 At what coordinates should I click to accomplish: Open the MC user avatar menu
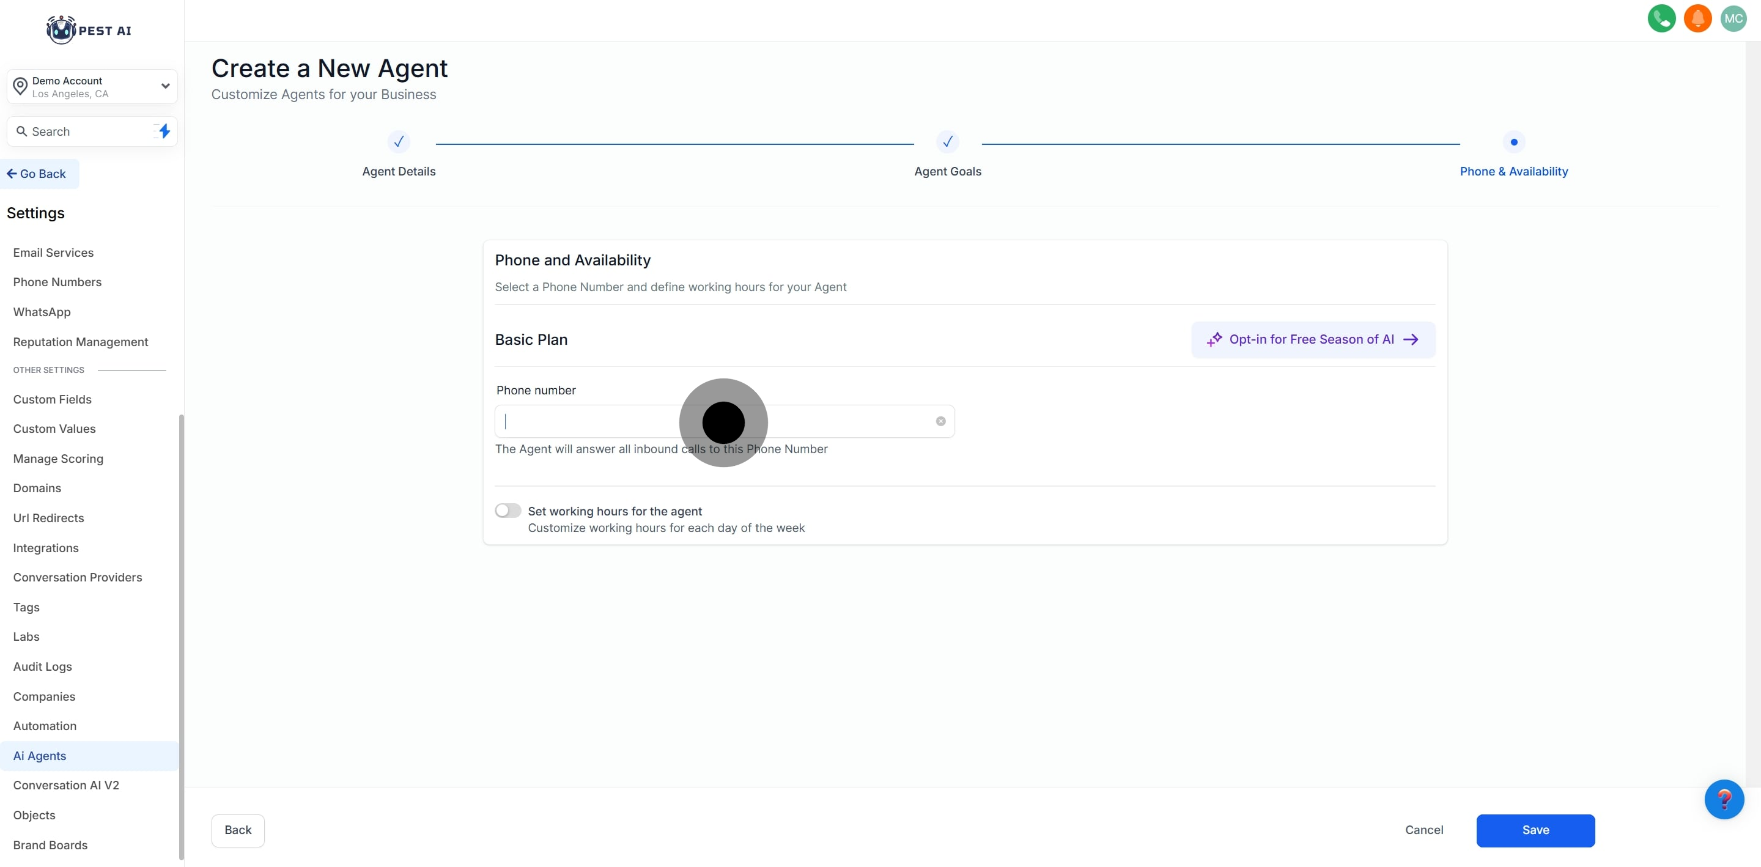click(1733, 18)
